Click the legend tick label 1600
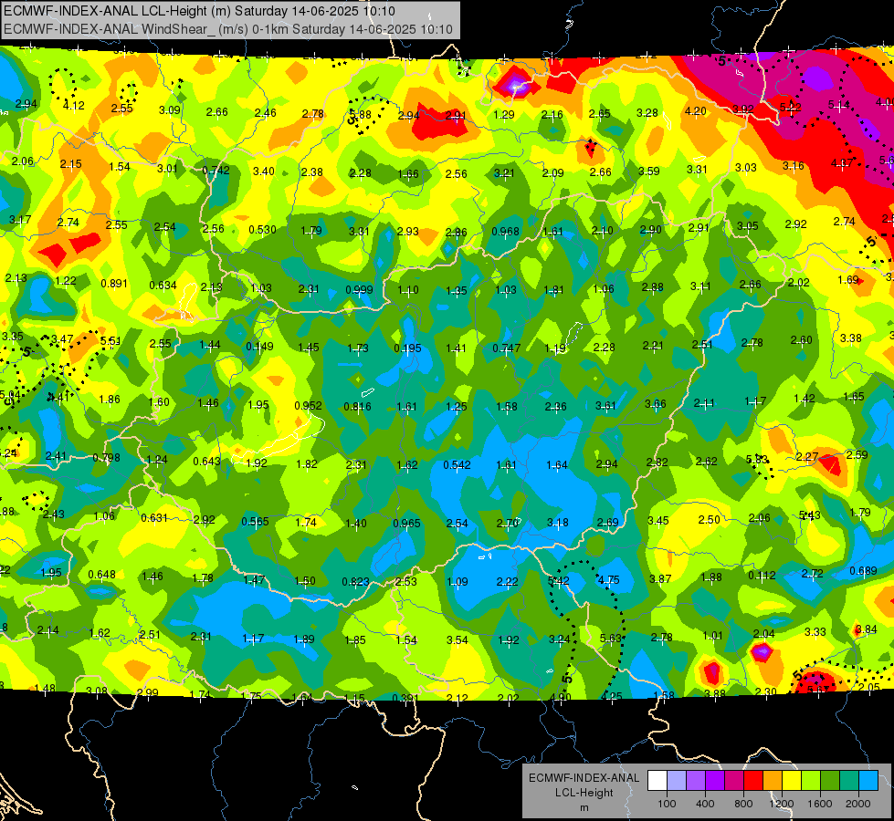The height and width of the screenshot is (821, 894). click(x=820, y=804)
